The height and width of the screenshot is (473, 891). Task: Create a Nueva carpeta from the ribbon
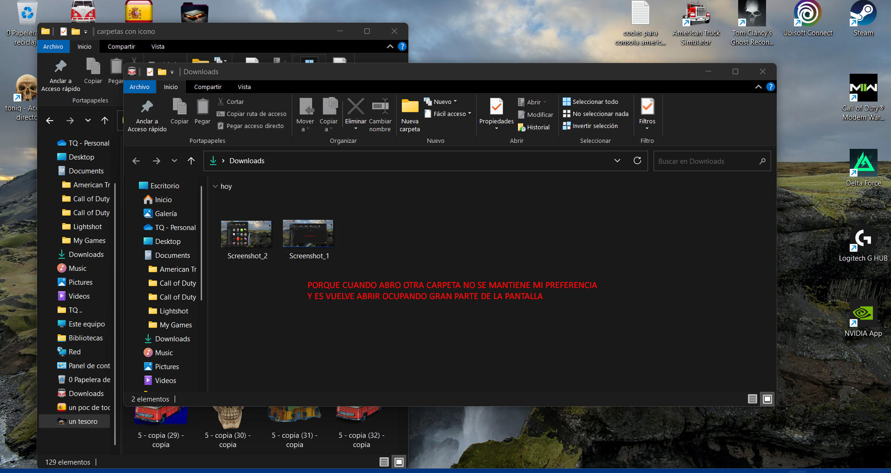(x=410, y=115)
